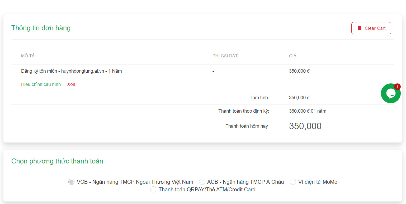The width and height of the screenshot is (406, 204).
Task: Click the VCB Ngoại Thương Việt Nam label
Action: 135,182
